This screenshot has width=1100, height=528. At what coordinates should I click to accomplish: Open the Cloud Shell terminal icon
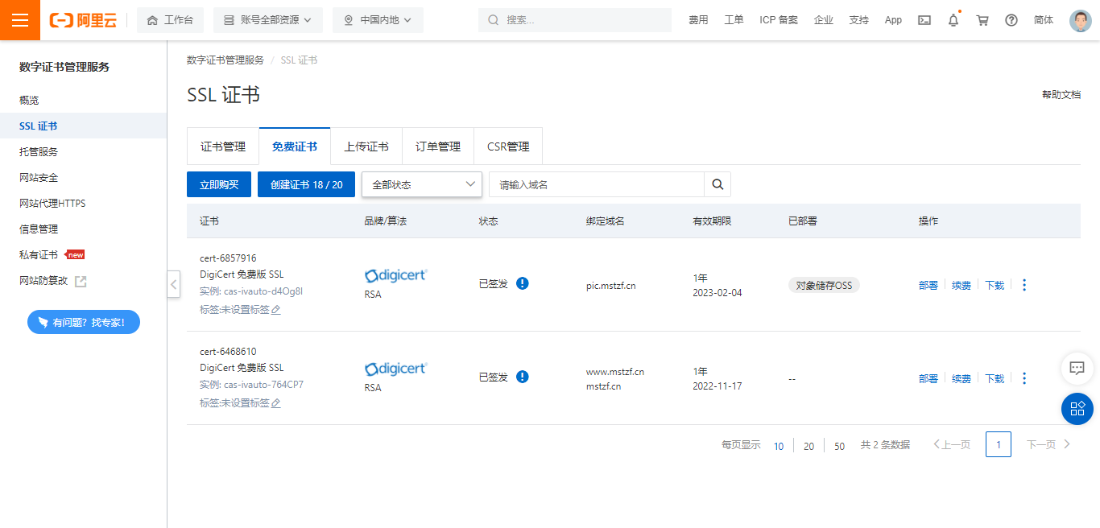(x=924, y=20)
